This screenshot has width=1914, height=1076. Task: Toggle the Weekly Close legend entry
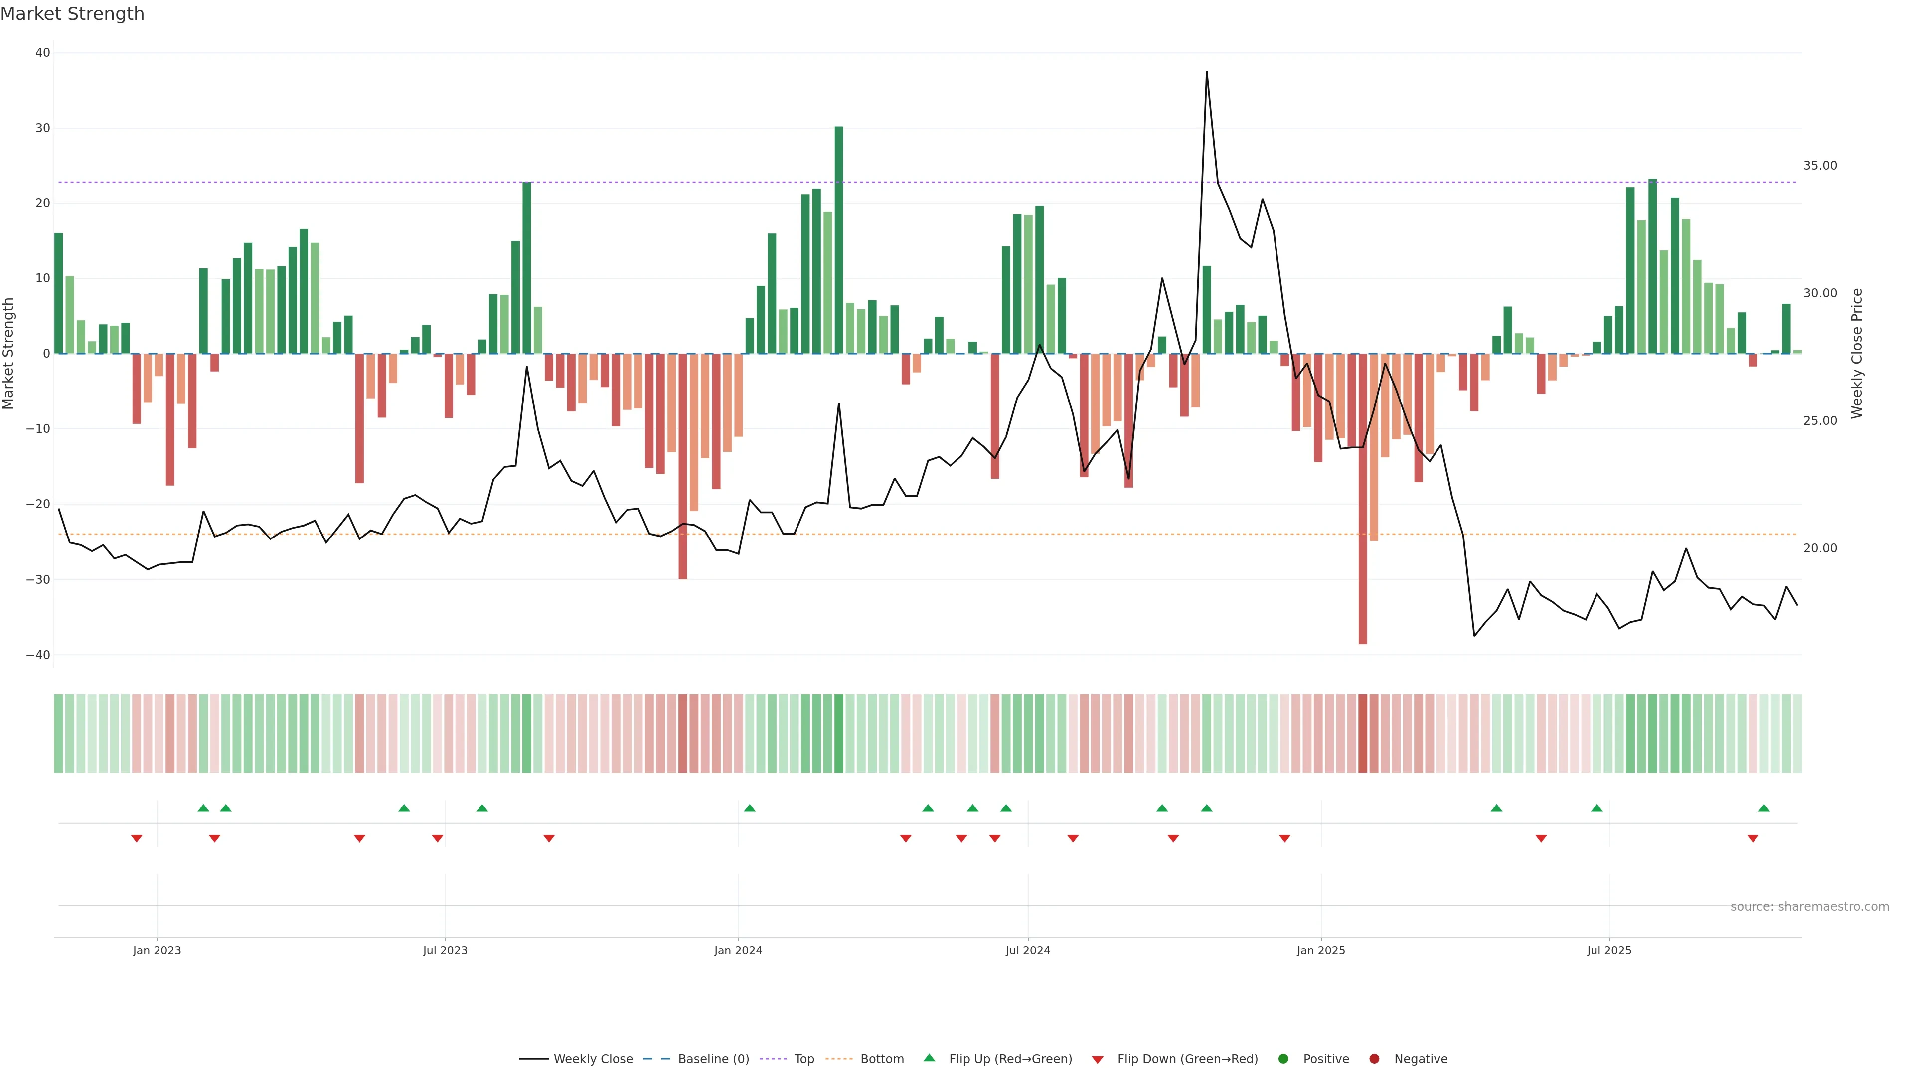[576, 1059]
